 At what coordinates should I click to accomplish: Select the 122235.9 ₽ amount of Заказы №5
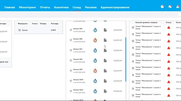pos(118,30)
